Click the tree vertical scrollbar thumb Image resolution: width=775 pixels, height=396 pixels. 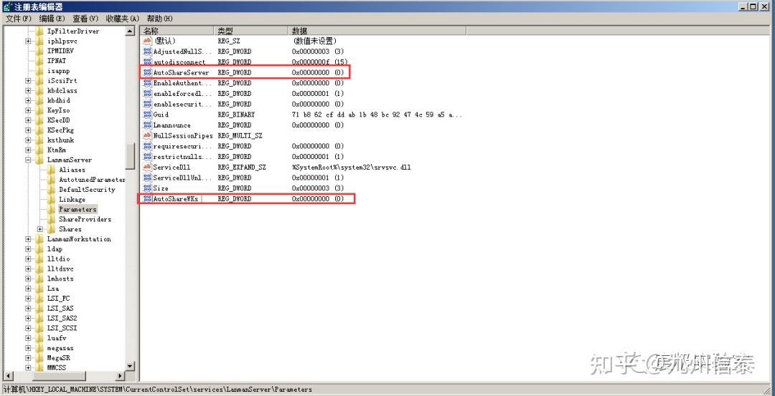(x=130, y=156)
